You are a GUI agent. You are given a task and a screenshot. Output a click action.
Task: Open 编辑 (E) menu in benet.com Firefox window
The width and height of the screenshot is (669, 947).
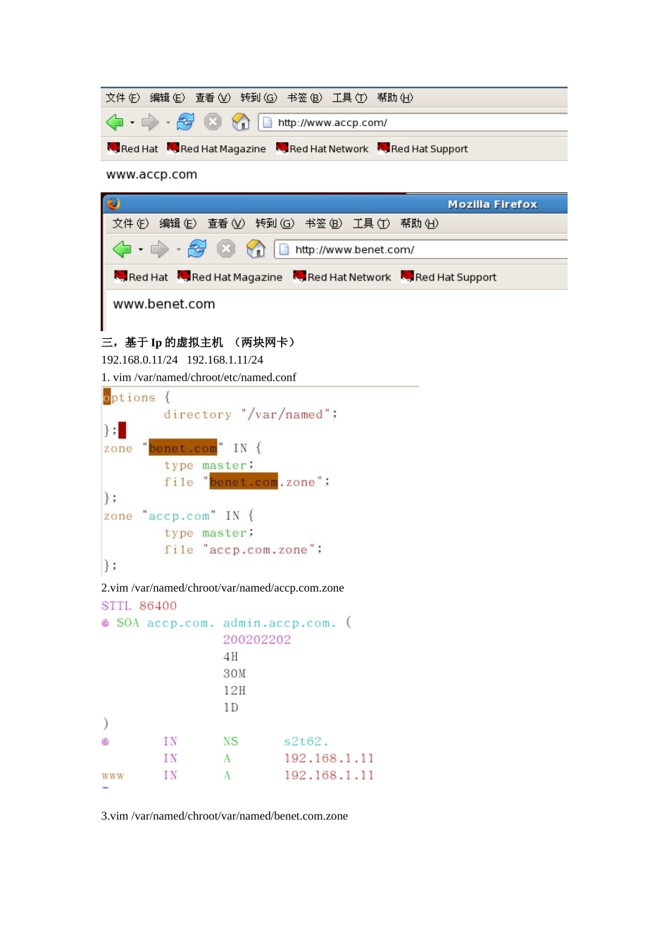(x=177, y=223)
